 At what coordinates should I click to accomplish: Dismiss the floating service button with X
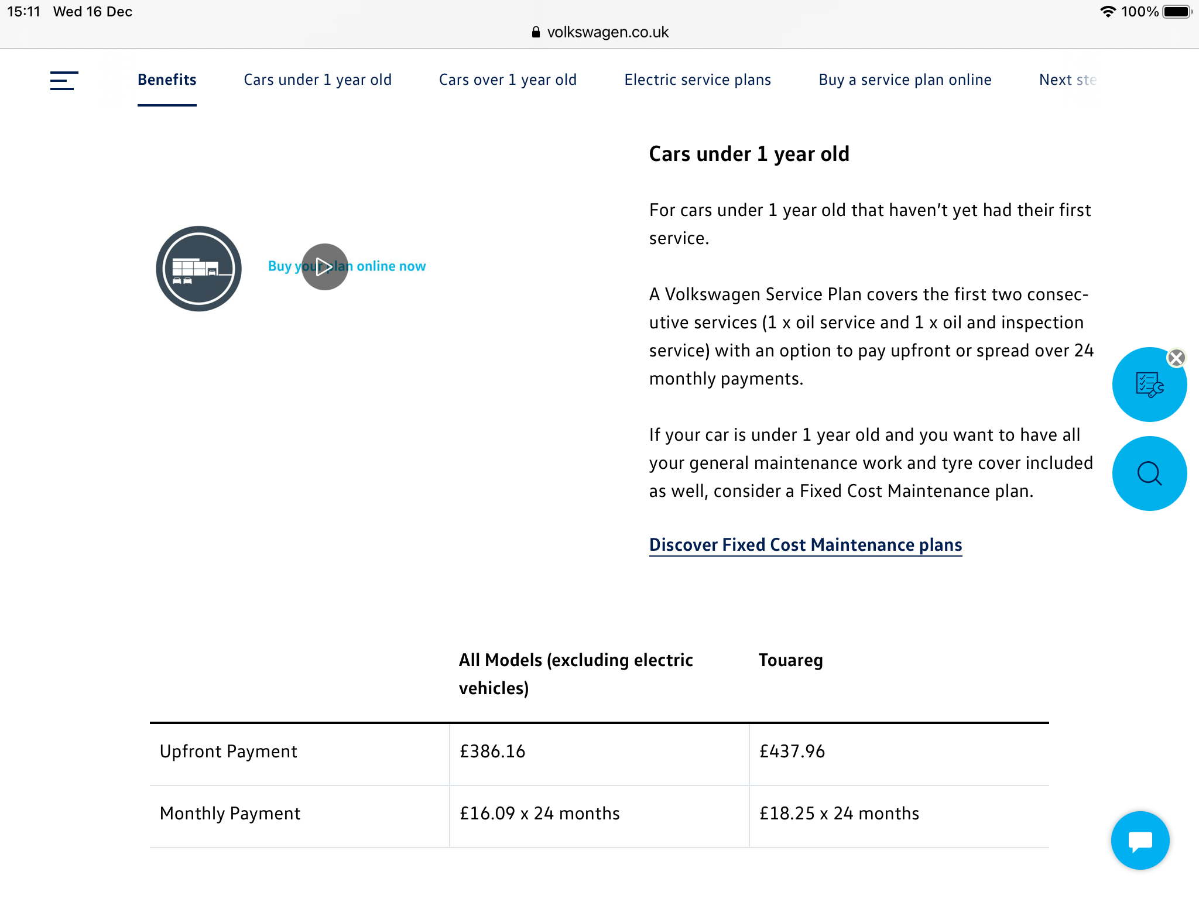[1176, 358]
